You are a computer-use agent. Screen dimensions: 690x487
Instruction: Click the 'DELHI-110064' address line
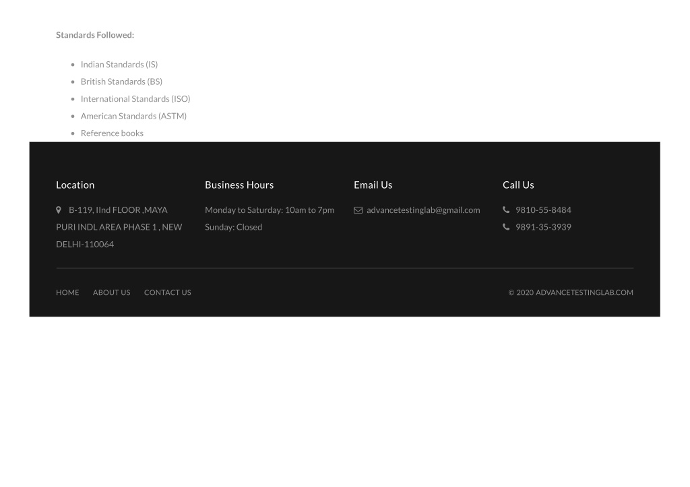coord(85,245)
